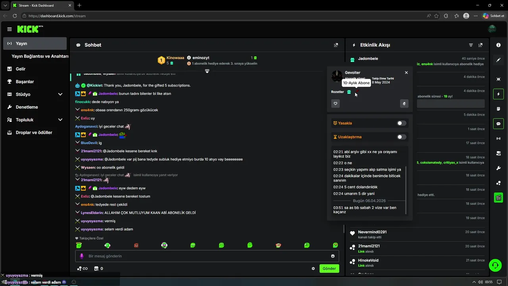Expand the Stüdyo sidebar section
The image size is (508, 286).
[x=60, y=94]
